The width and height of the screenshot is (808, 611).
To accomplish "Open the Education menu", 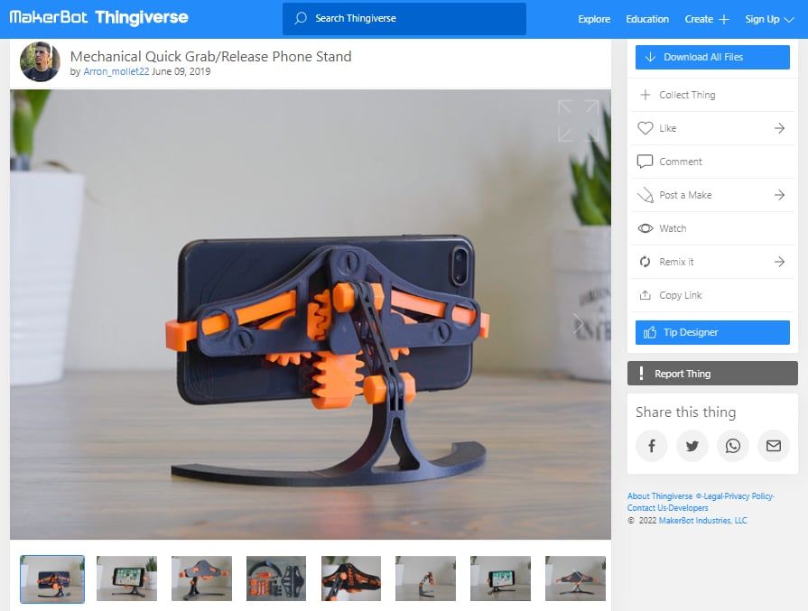I will click(647, 18).
